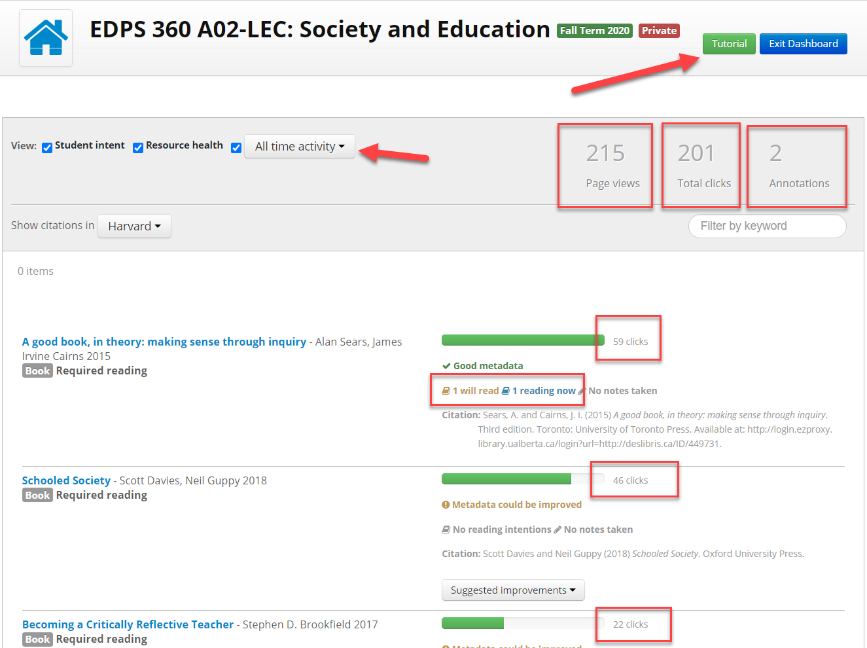Click the '22 clicks' label
The height and width of the screenshot is (648, 867).
pos(630,624)
